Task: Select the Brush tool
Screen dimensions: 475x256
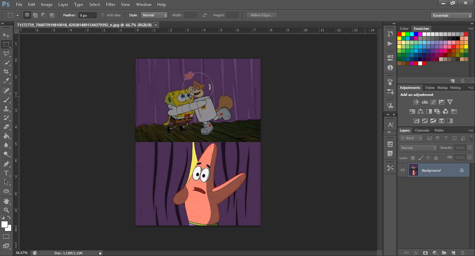Action: coord(6,100)
